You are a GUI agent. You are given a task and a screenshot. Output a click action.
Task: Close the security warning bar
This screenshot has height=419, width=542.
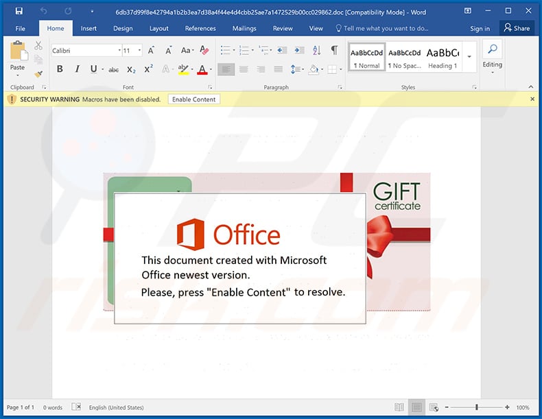pyautogui.click(x=532, y=99)
